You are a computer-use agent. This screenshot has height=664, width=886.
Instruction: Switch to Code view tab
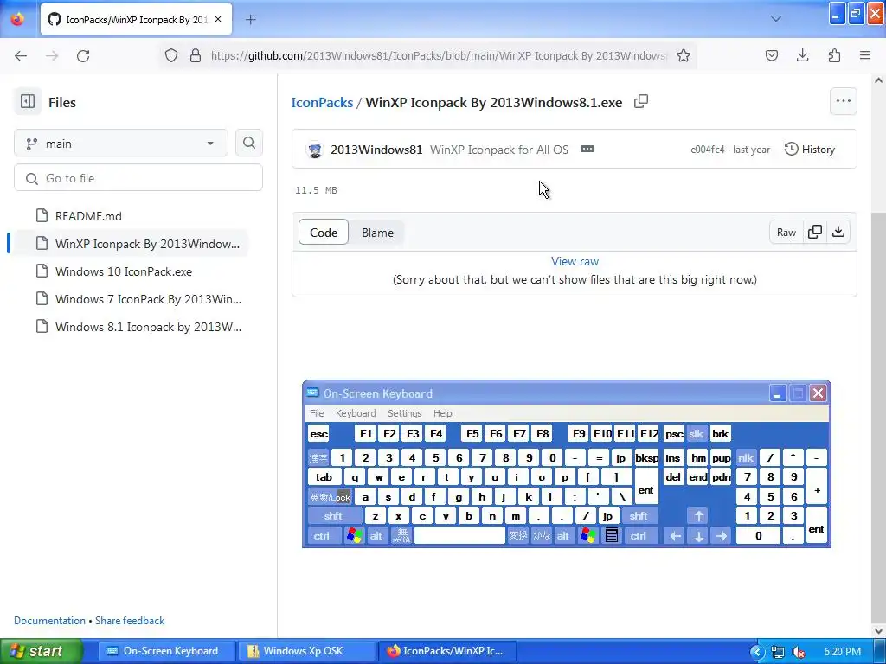[324, 232]
